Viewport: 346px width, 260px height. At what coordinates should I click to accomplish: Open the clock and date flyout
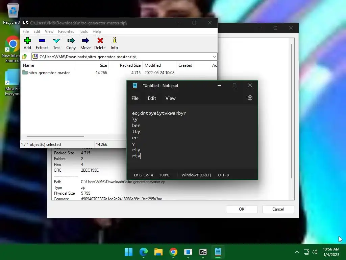331,252
